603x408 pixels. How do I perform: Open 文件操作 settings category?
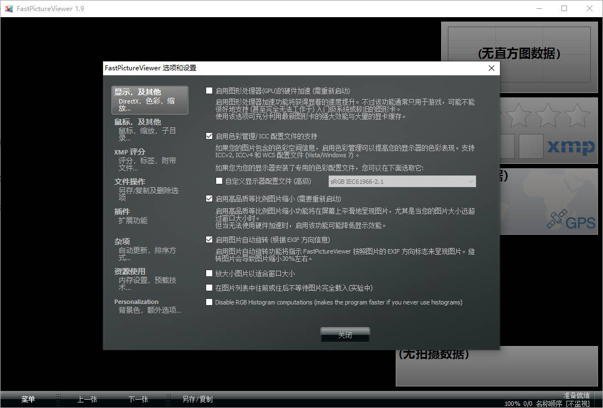150,189
